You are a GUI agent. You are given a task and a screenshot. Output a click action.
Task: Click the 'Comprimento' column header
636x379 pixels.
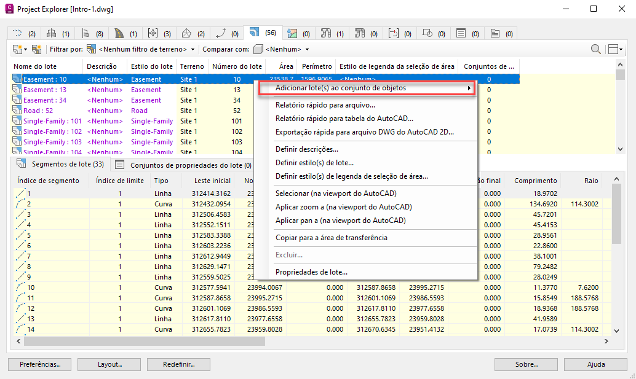pyautogui.click(x=535, y=181)
